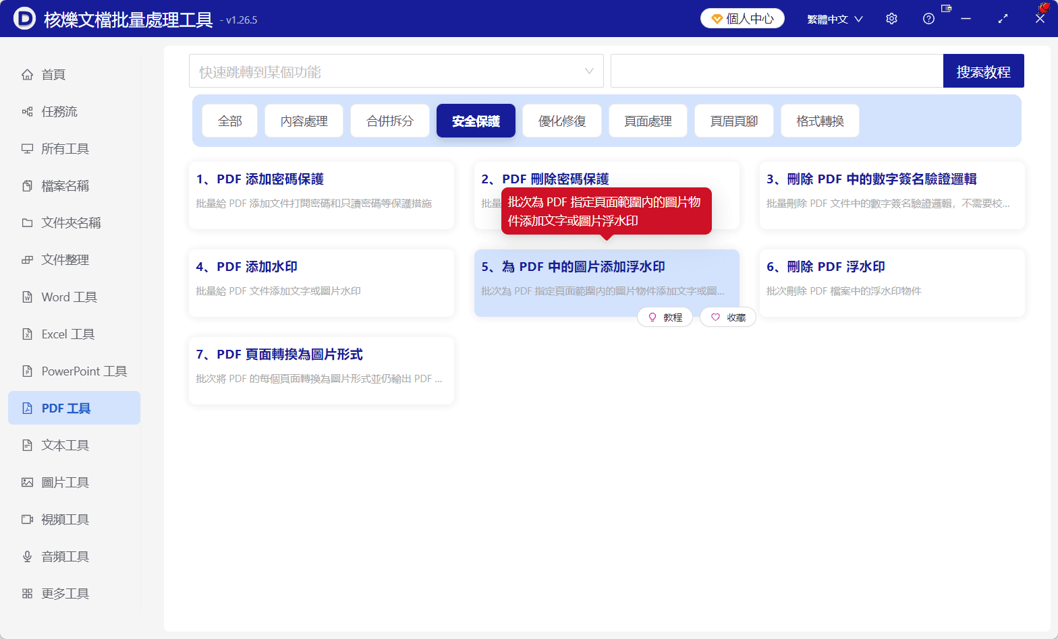Select the 內容處理 category tab
The height and width of the screenshot is (639, 1058).
pyautogui.click(x=304, y=121)
